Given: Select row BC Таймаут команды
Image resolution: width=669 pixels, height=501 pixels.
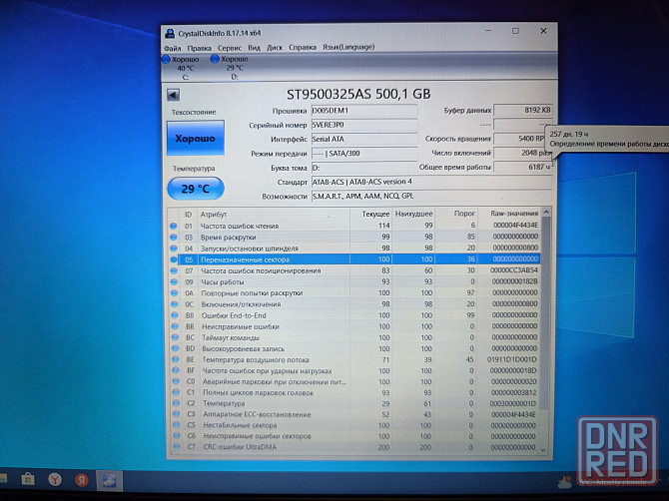Looking at the screenshot, I should (354, 337).
